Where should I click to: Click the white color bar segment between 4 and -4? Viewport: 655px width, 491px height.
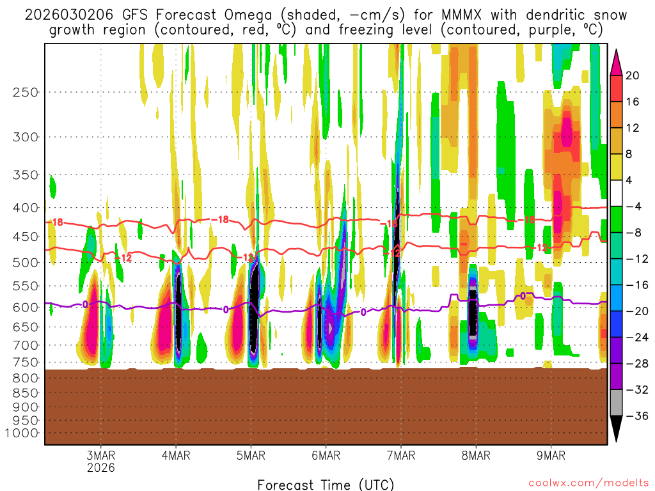[617, 193]
